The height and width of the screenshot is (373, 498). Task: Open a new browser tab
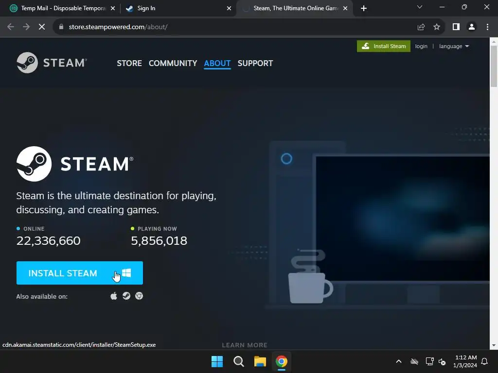point(364,8)
